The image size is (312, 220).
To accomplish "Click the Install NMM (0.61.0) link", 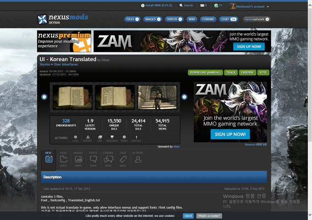I will pyautogui.click(x=157, y=5).
